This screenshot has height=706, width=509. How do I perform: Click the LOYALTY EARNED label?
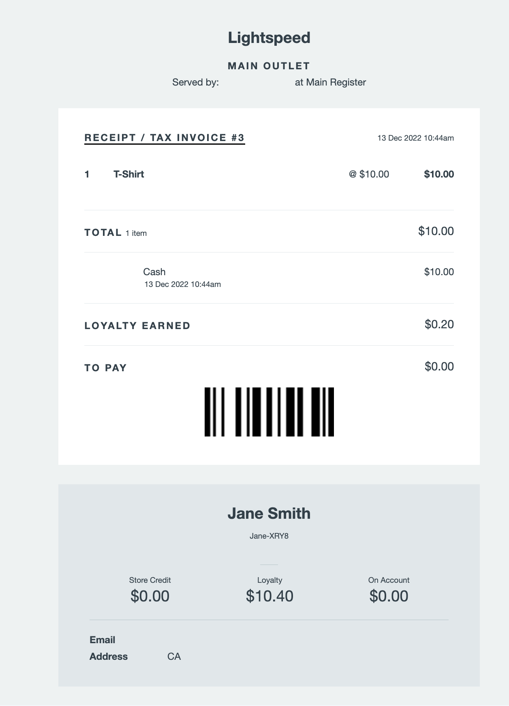137,326
